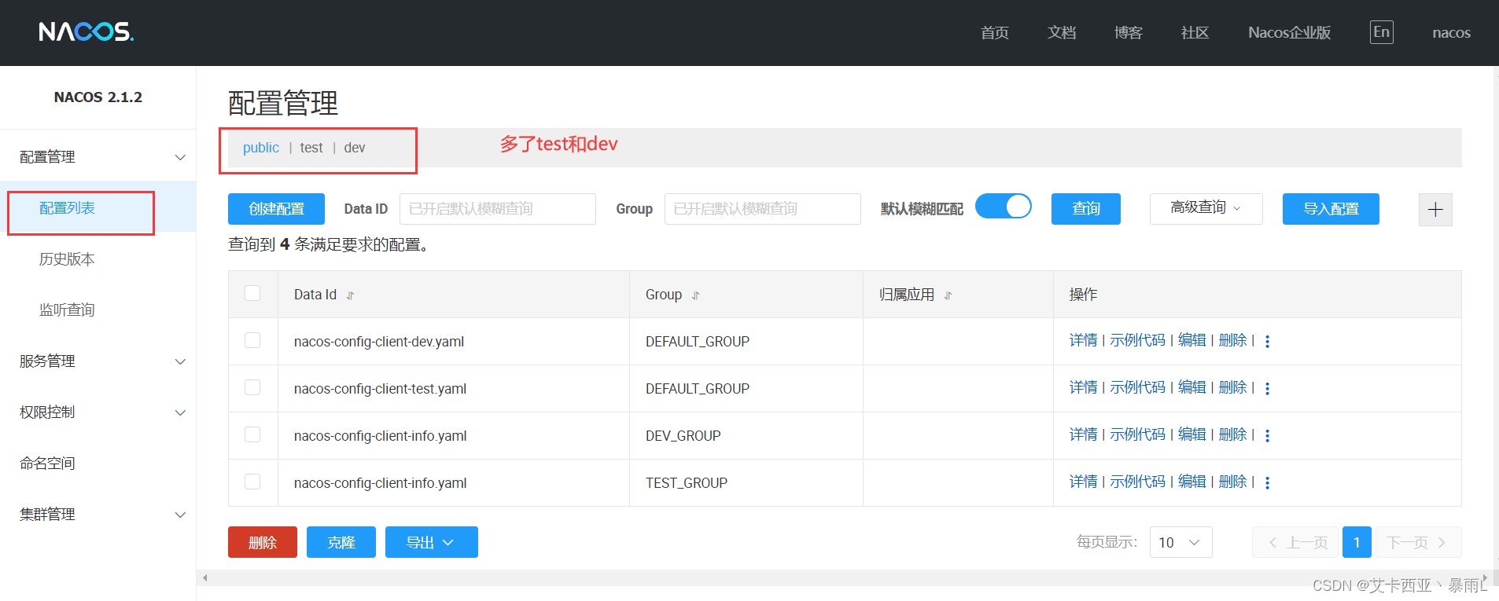Check the select-all header checkbox
1499x601 pixels.
click(252, 293)
